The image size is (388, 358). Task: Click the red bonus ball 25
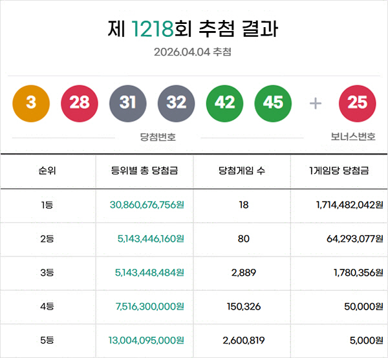pos(358,103)
